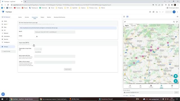Open the comments icon in the top bar
Screen dimensions: 180x101
click(153, 12)
